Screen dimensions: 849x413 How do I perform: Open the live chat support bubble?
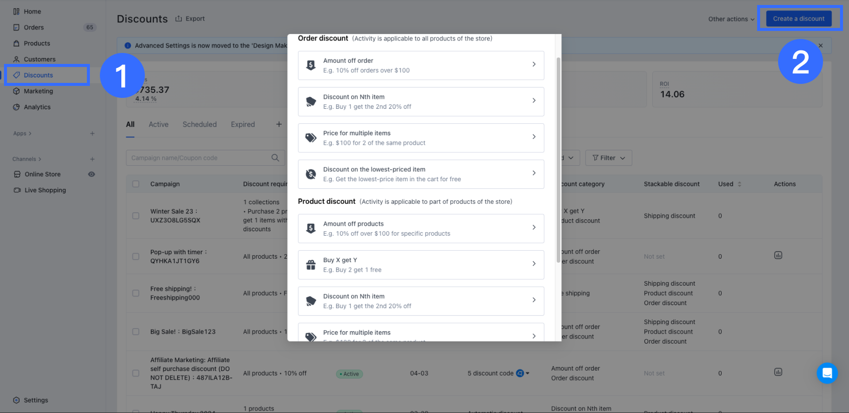point(827,373)
